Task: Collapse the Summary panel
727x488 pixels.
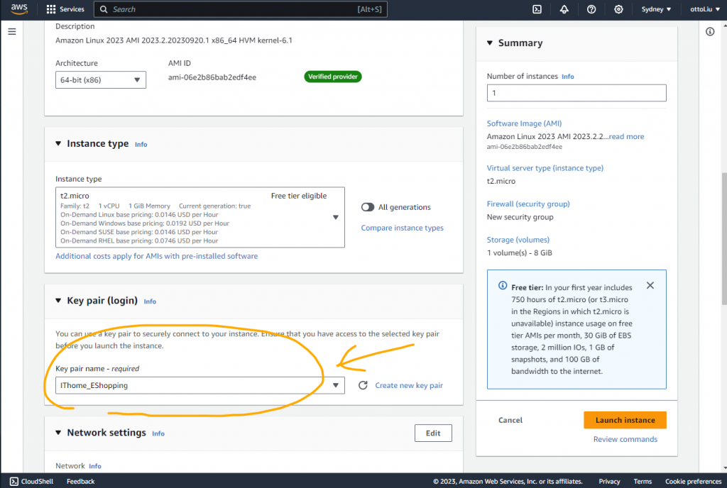Action: (x=490, y=43)
